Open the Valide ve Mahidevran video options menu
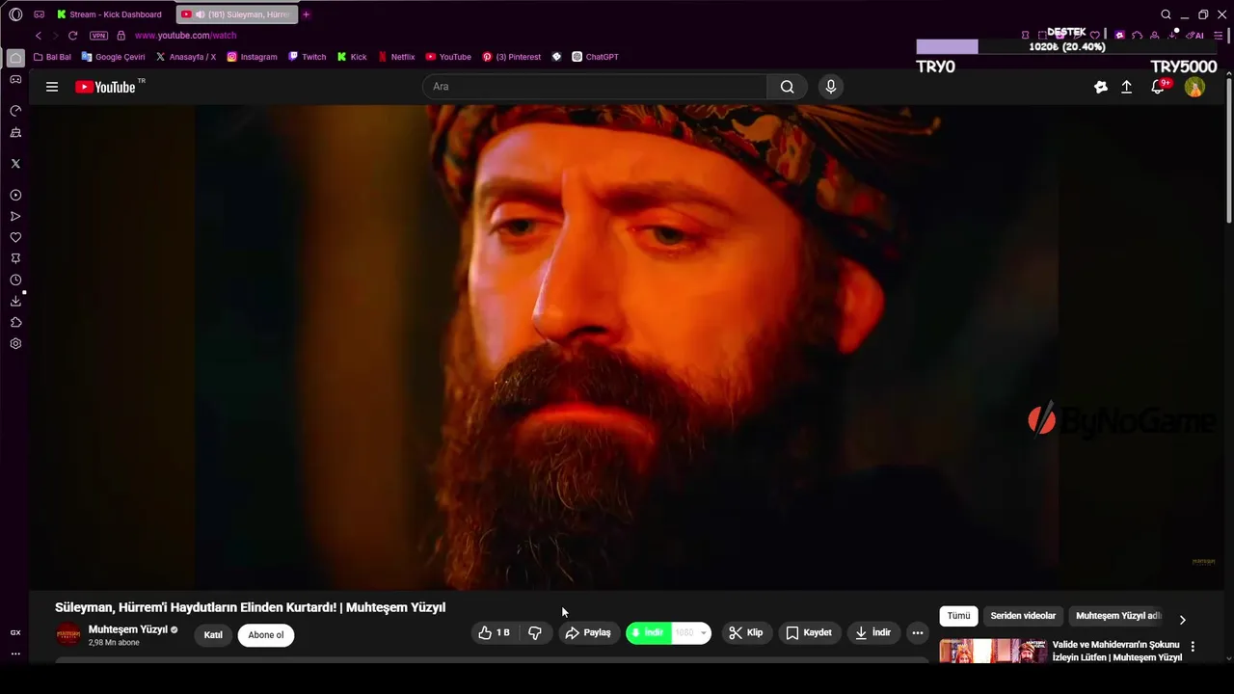This screenshot has width=1234, height=694. [x=1193, y=647]
